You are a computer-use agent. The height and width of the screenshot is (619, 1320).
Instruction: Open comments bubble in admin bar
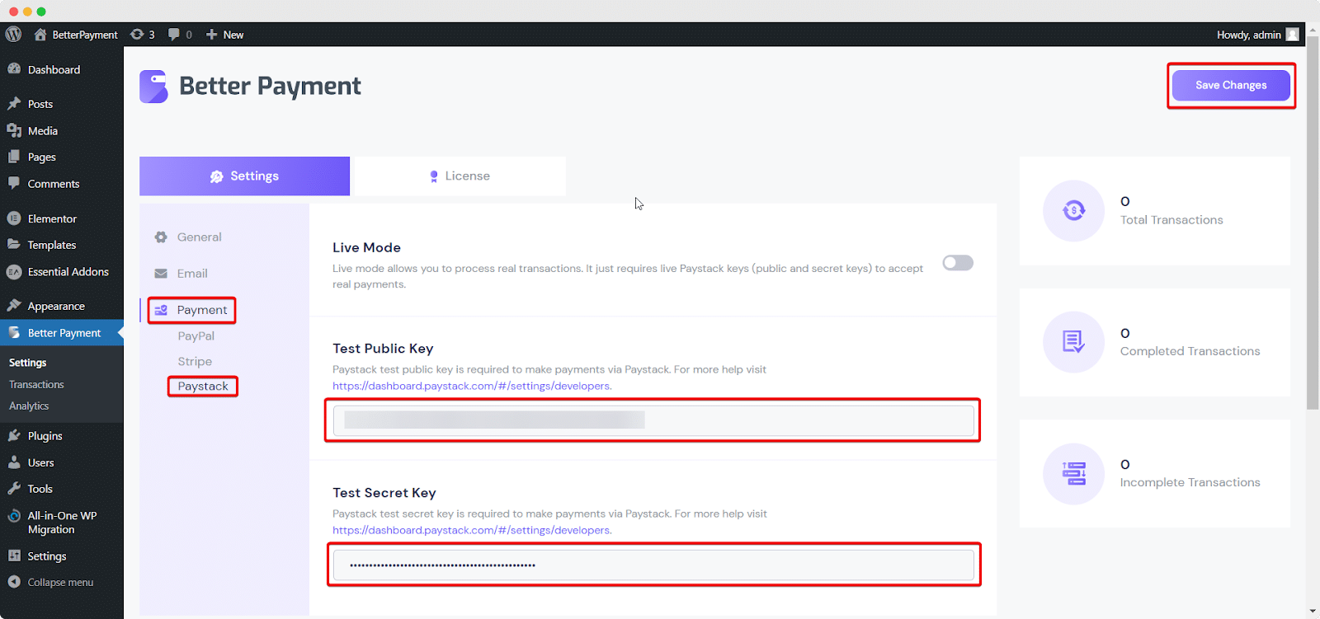[180, 35]
